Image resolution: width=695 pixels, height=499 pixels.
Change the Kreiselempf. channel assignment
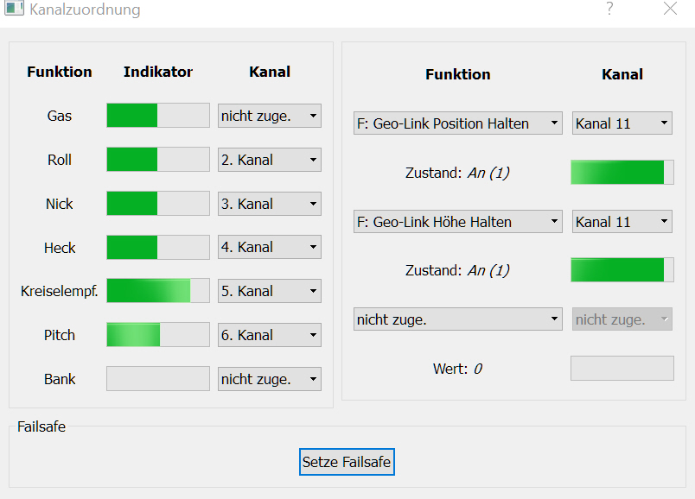click(x=269, y=292)
